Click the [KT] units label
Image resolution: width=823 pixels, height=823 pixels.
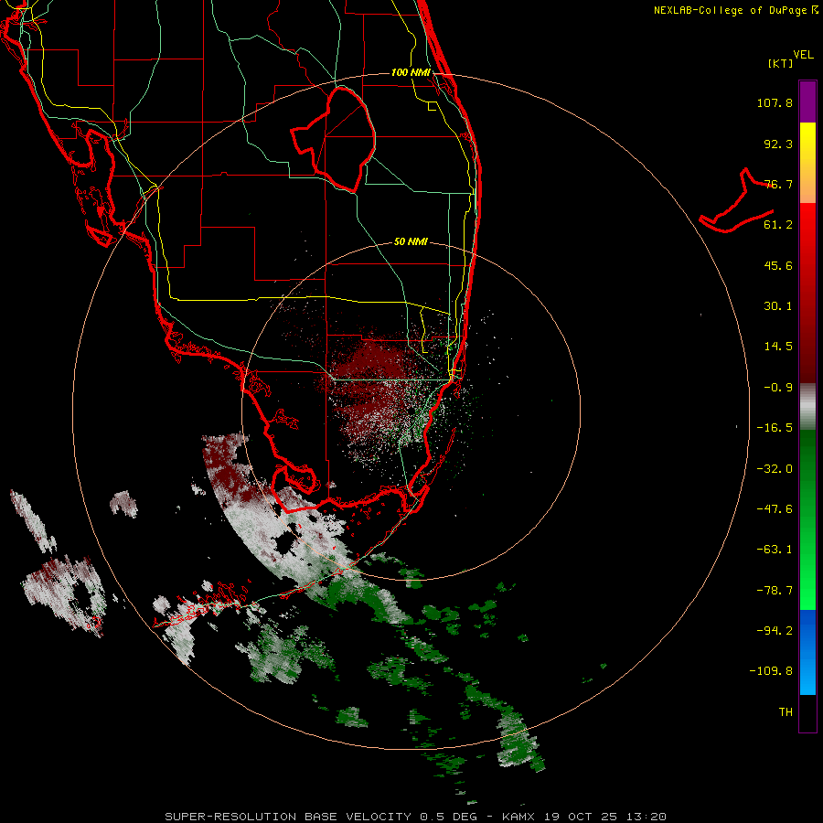click(781, 63)
